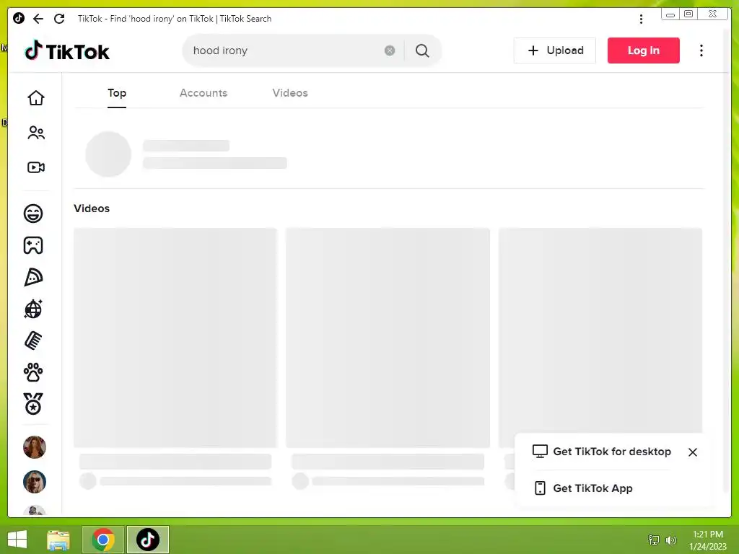Go back using the title bar arrow
Screen dimensions: 739x554
click(x=38, y=18)
